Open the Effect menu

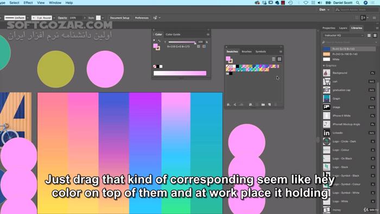click(28, 3)
